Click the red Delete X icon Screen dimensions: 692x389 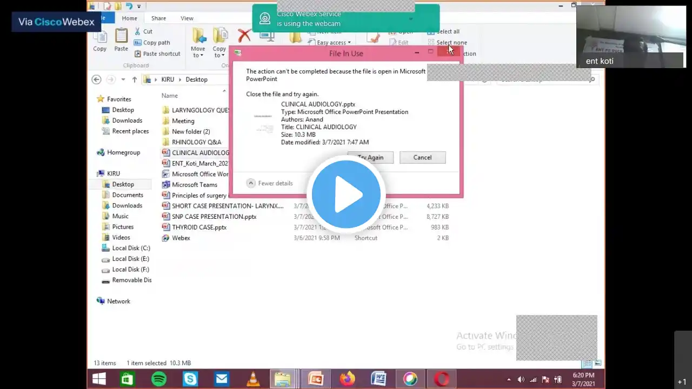click(244, 36)
